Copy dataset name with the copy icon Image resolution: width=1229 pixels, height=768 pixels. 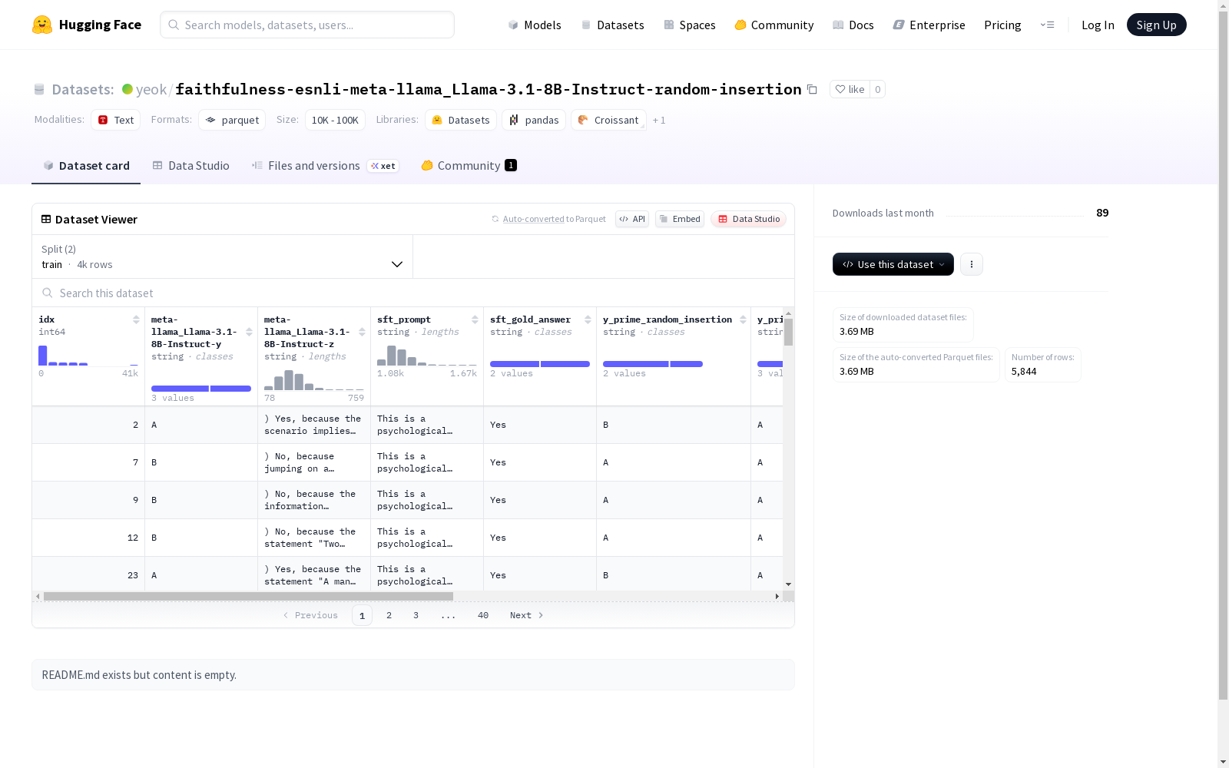pos(812,89)
